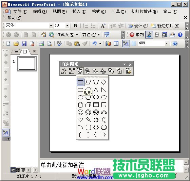Pick the Cube basic shape
190x181 pixels.
click(88, 105)
